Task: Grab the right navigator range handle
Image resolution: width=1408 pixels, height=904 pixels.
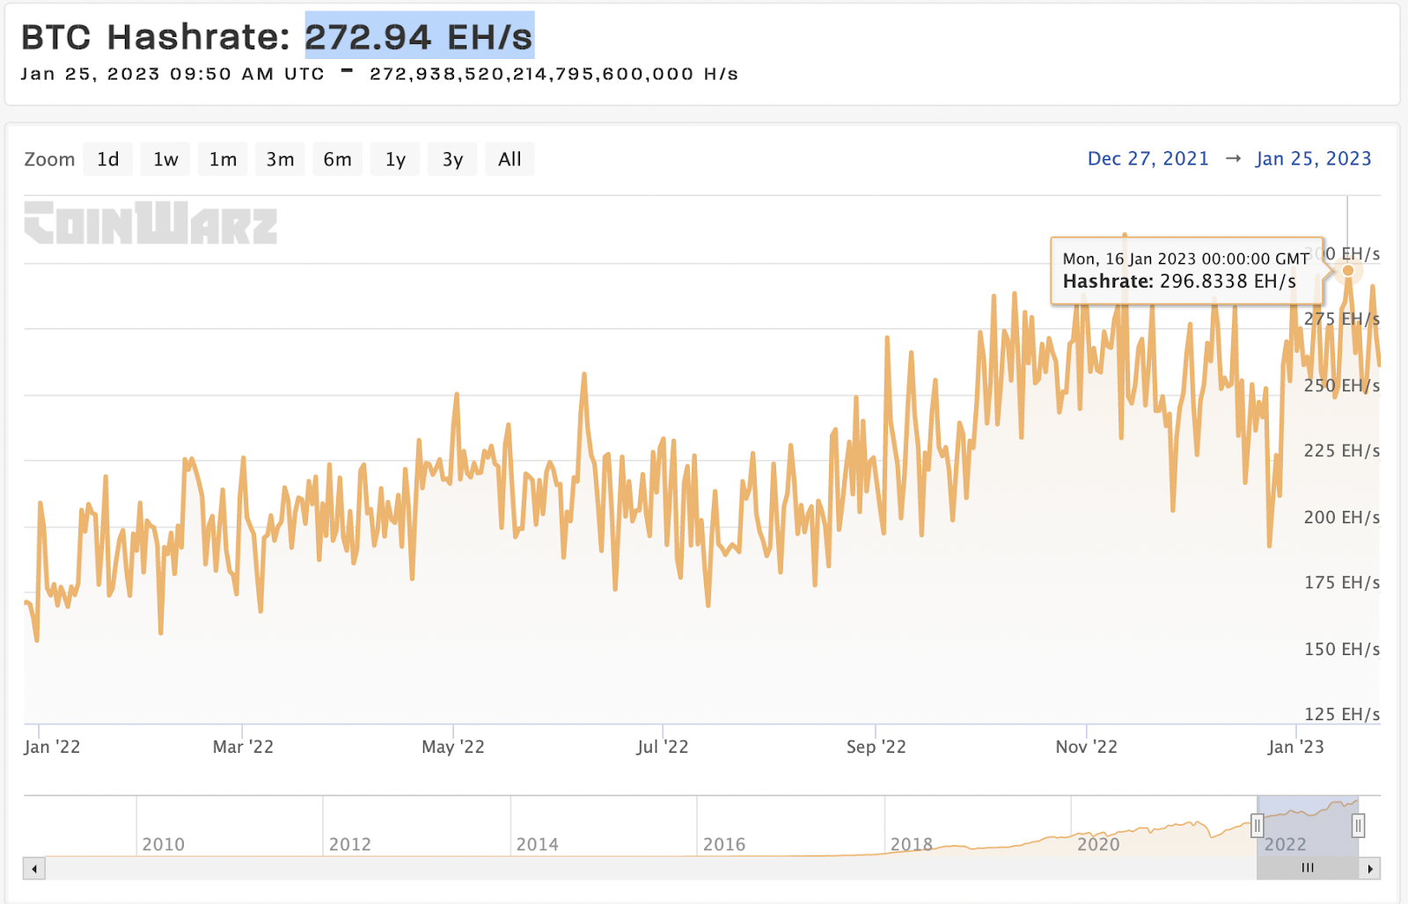Action: (1359, 826)
